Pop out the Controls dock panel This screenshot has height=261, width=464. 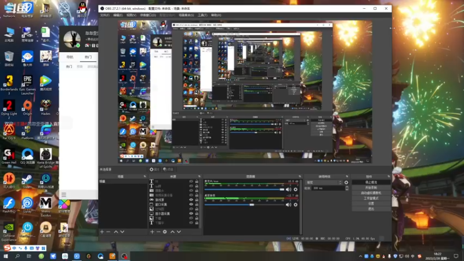389,176
